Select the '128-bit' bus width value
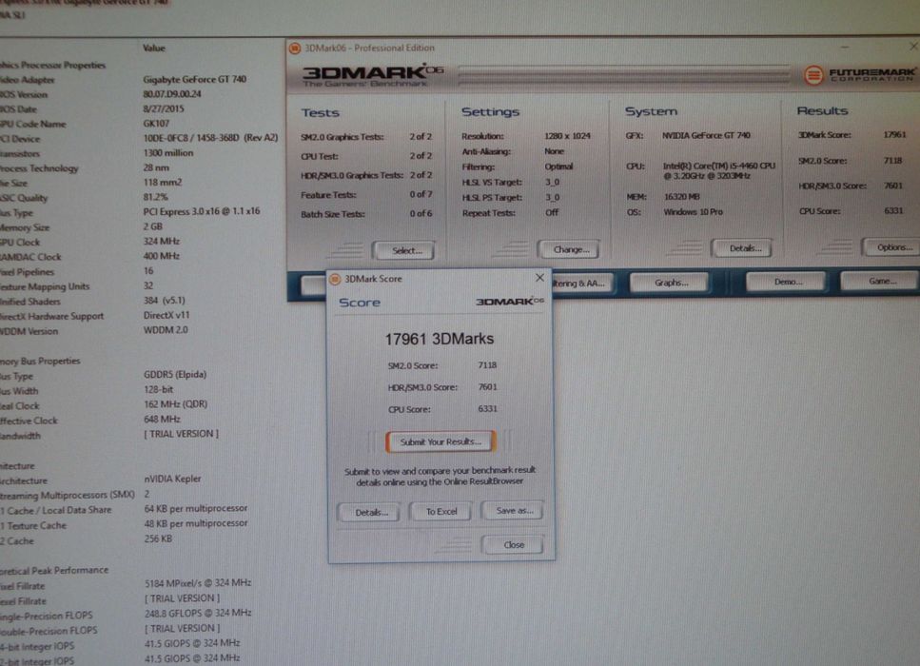The height and width of the screenshot is (666, 920). click(159, 389)
